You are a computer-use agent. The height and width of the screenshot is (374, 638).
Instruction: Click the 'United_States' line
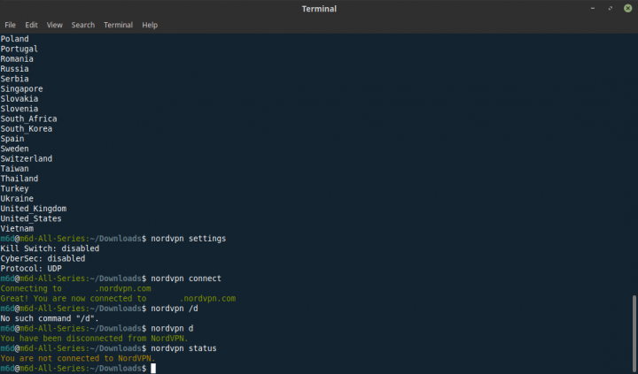(x=31, y=218)
